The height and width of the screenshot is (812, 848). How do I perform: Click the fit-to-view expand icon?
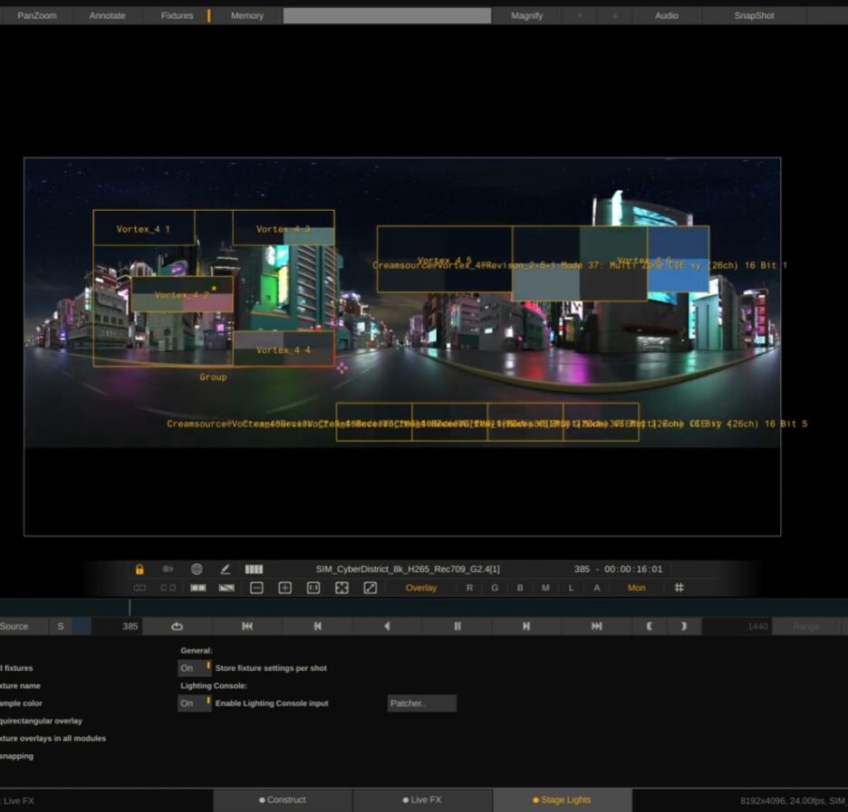[x=342, y=588]
